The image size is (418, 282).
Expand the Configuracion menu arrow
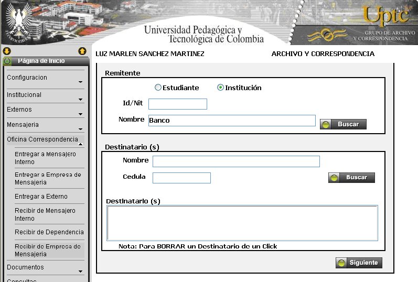pyautogui.click(x=81, y=82)
